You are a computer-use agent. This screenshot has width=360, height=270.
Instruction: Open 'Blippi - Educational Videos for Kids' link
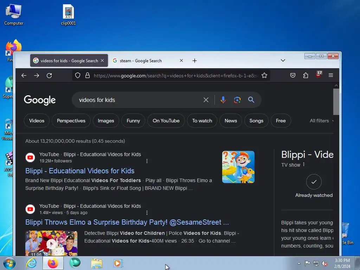pos(80,171)
